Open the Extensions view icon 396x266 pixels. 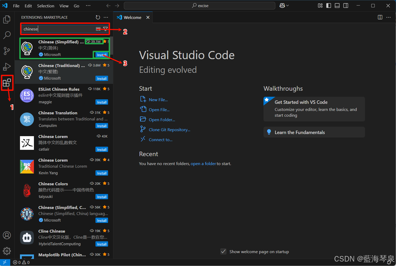pyautogui.click(x=7, y=83)
